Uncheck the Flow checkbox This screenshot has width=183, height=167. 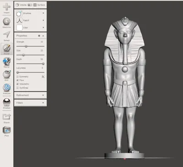17,80
